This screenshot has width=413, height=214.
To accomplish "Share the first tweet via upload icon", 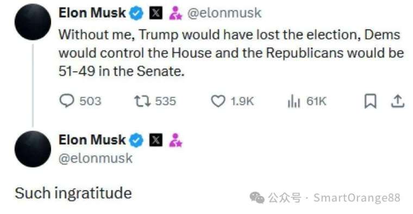I will [x=397, y=102].
